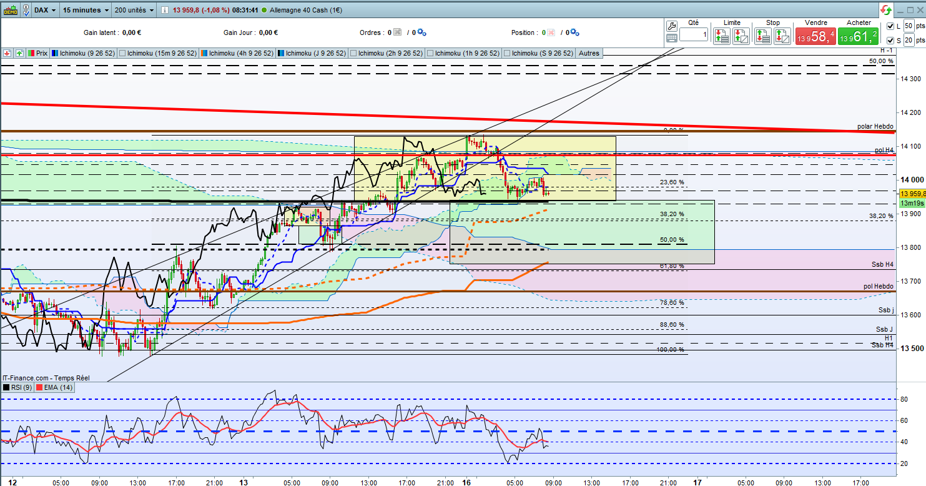Uncheck the L points checkbox

tap(890, 26)
